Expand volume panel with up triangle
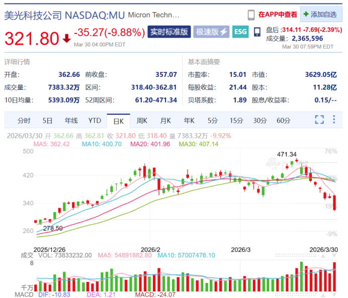 pyautogui.click(x=323, y=256)
